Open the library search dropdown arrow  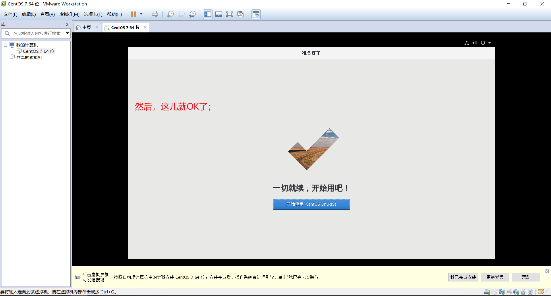(67, 33)
